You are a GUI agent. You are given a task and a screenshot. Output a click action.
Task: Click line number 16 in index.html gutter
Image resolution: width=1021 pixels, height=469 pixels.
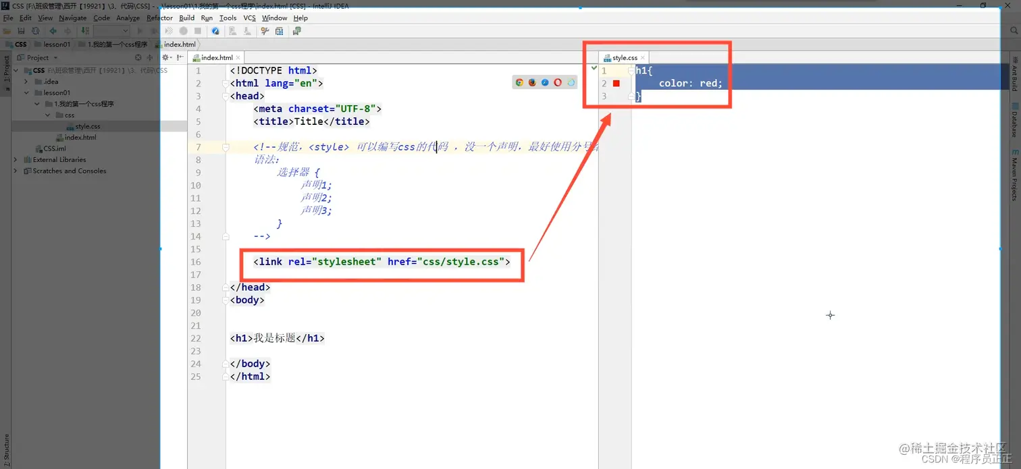tap(195, 261)
